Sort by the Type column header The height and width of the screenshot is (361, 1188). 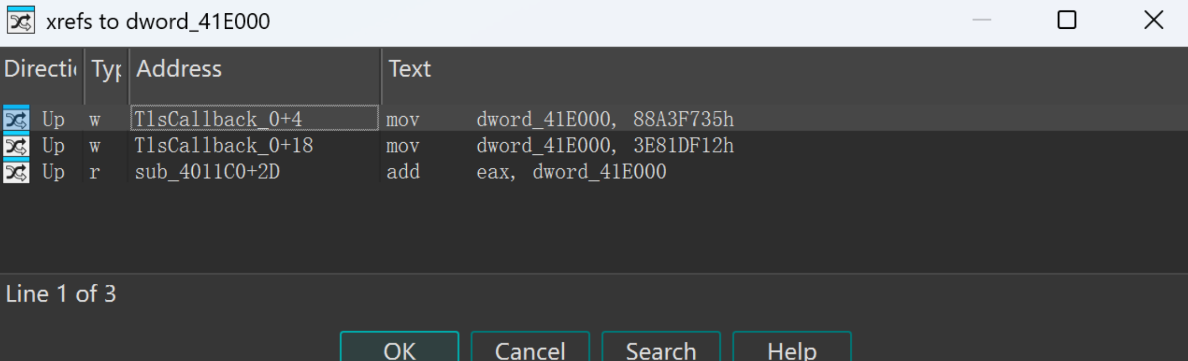click(x=106, y=69)
